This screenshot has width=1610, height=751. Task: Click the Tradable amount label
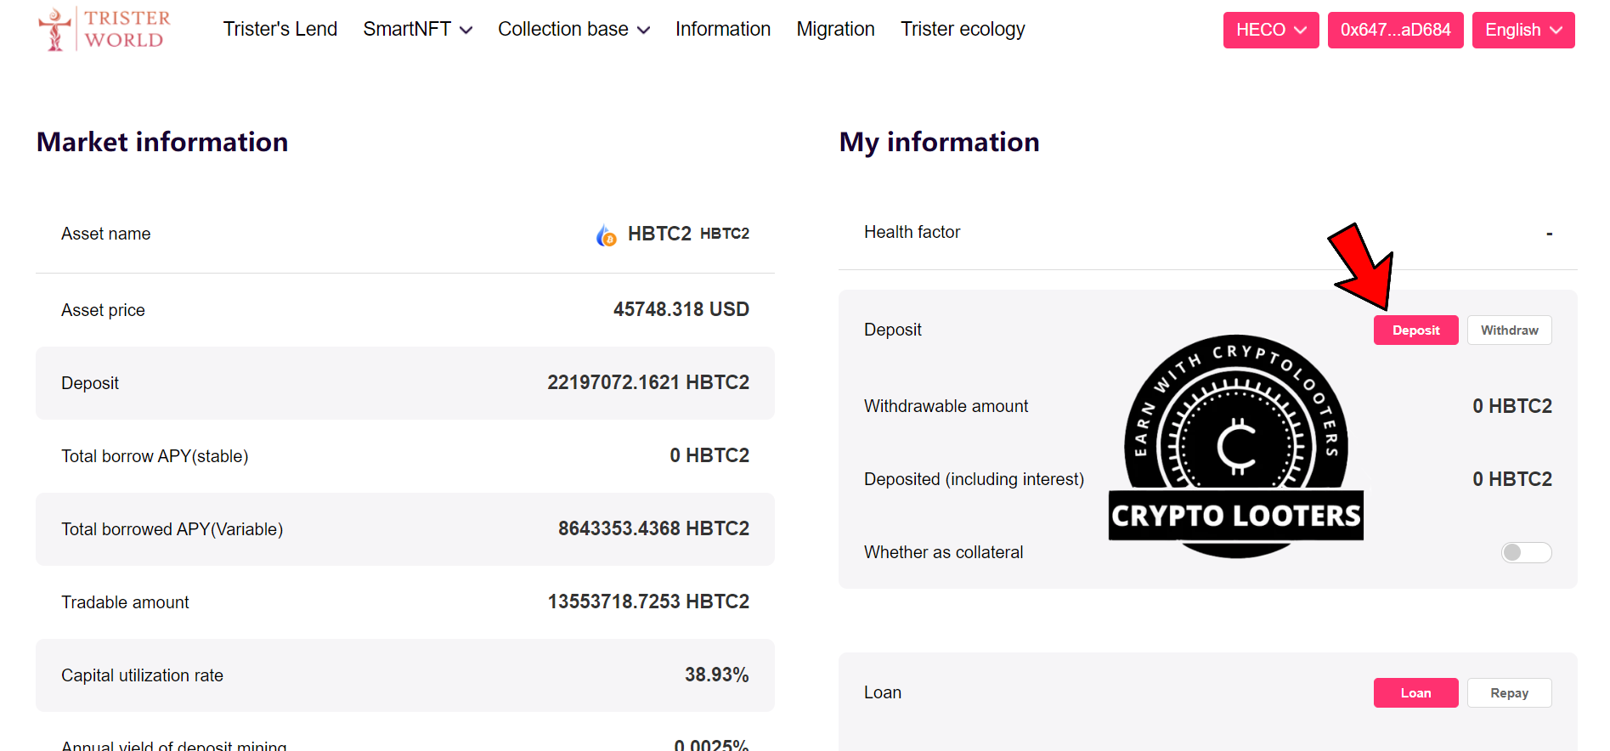click(x=125, y=602)
